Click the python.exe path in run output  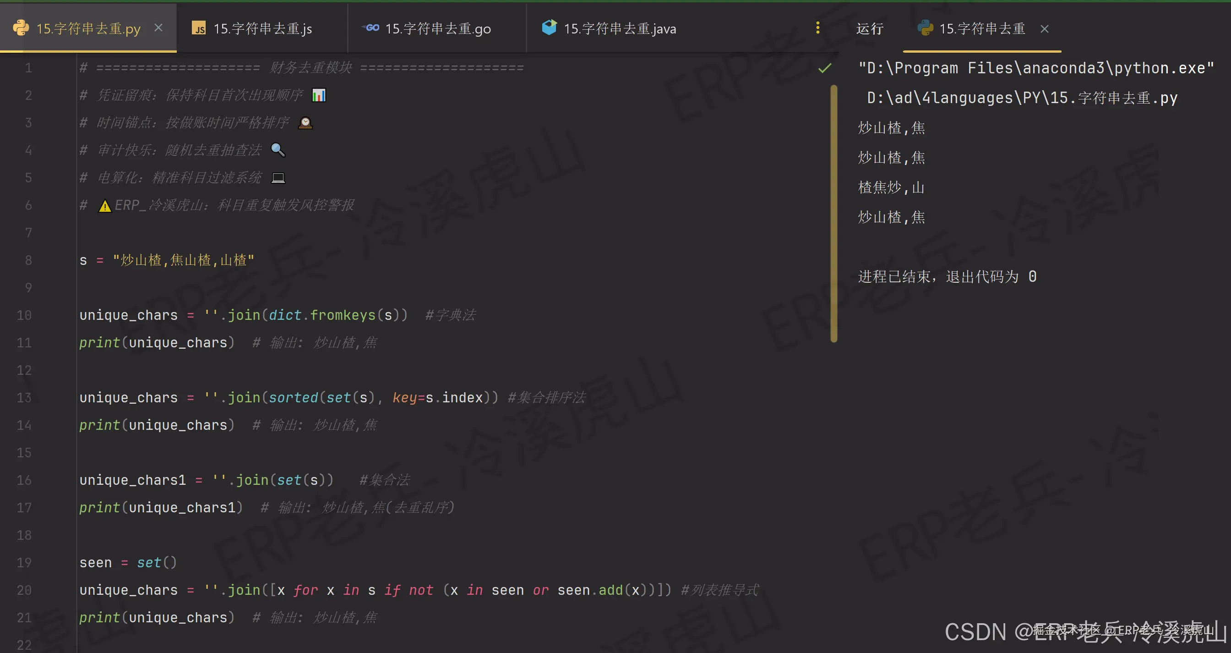[1036, 68]
